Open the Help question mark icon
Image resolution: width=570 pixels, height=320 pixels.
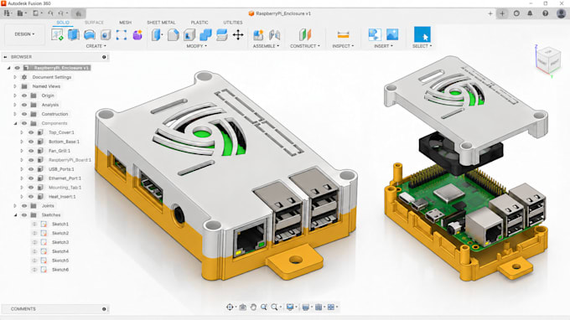click(x=546, y=13)
